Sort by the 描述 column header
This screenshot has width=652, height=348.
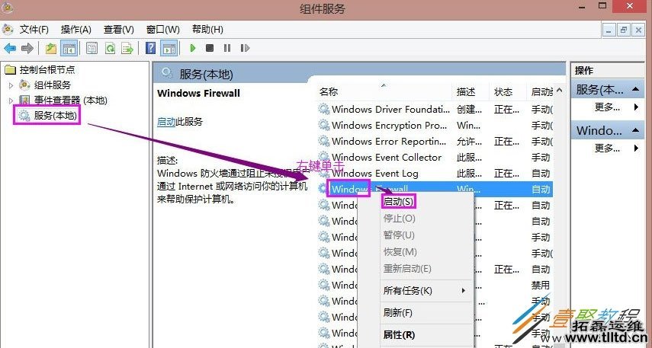point(471,91)
